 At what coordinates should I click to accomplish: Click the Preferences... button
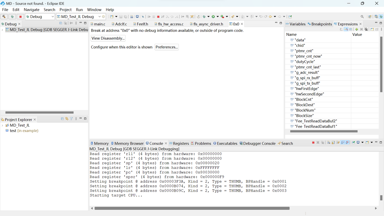point(166,47)
